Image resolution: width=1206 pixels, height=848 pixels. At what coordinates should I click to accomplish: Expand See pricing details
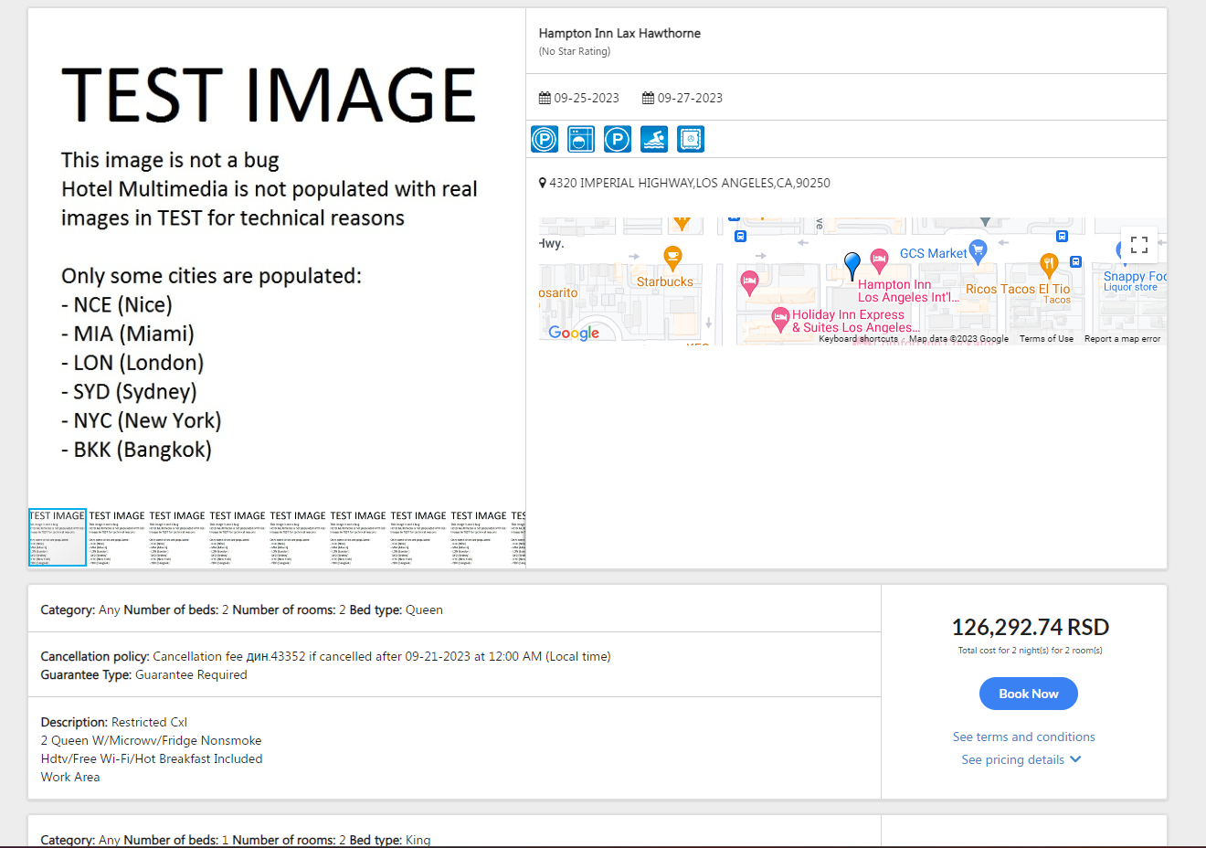(x=1021, y=759)
